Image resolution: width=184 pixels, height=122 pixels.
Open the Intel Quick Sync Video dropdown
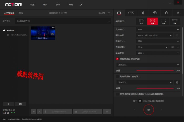pos(155,35)
